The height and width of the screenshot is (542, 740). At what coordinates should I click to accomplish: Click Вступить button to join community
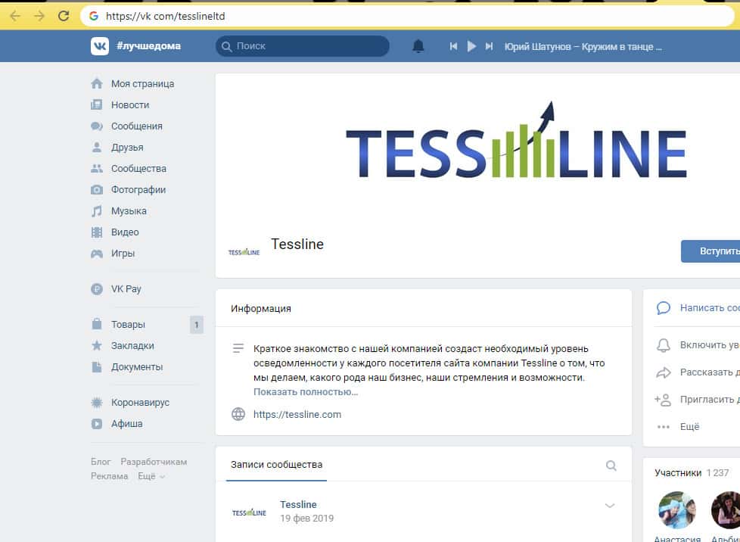click(x=710, y=251)
